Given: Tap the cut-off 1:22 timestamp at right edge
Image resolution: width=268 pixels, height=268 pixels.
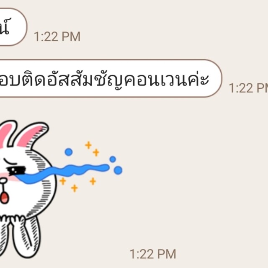Looking at the screenshot, I should pyautogui.click(x=248, y=88).
